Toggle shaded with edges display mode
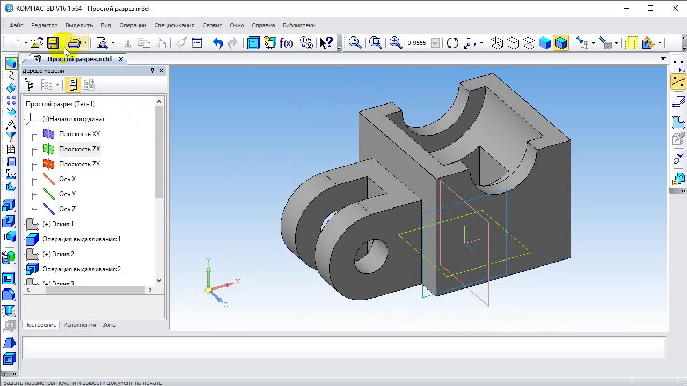This screenshot has width=687, height=386. (x=561, y=43)
